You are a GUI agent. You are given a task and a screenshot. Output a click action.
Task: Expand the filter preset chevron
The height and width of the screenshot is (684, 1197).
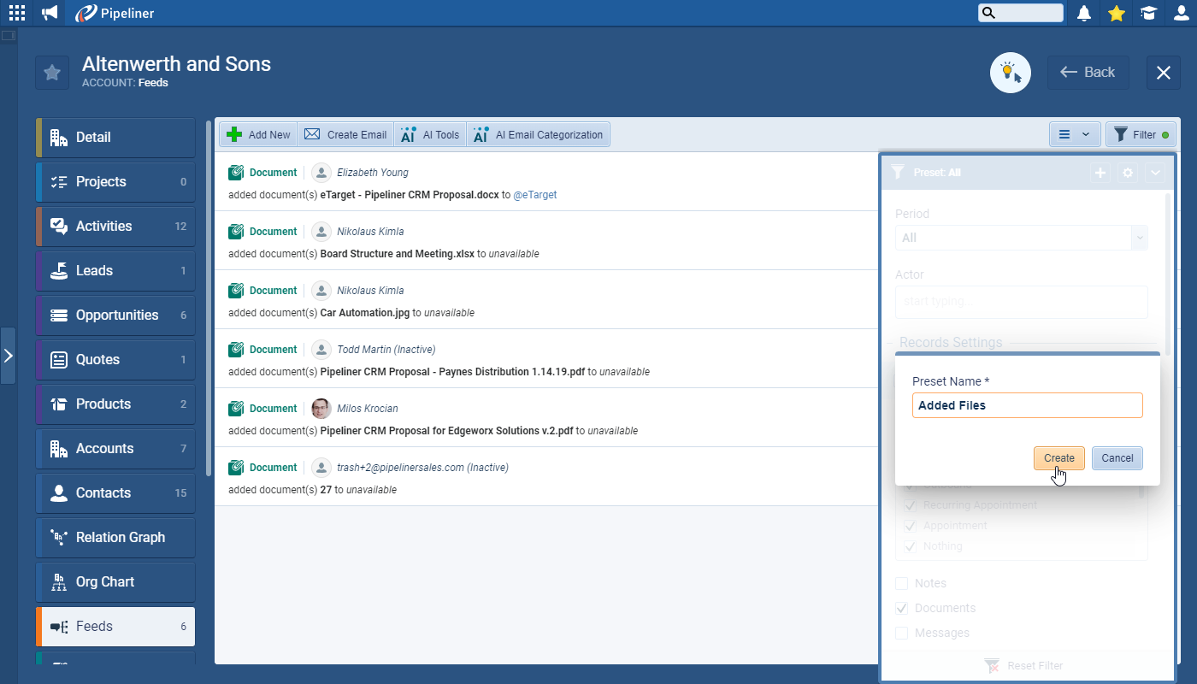(1155, 173)
